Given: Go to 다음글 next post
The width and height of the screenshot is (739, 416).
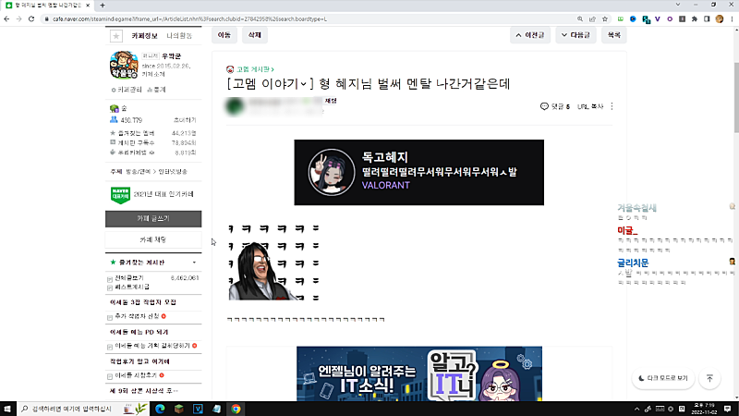Looking at the screenshot, I should (575, 35).
